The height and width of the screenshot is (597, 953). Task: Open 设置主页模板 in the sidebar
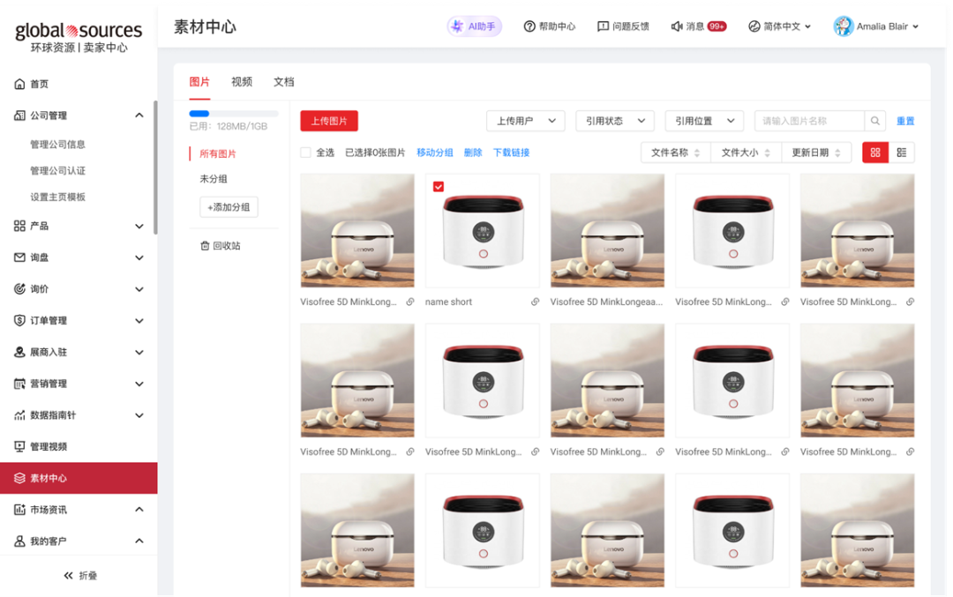pos(57,197)
